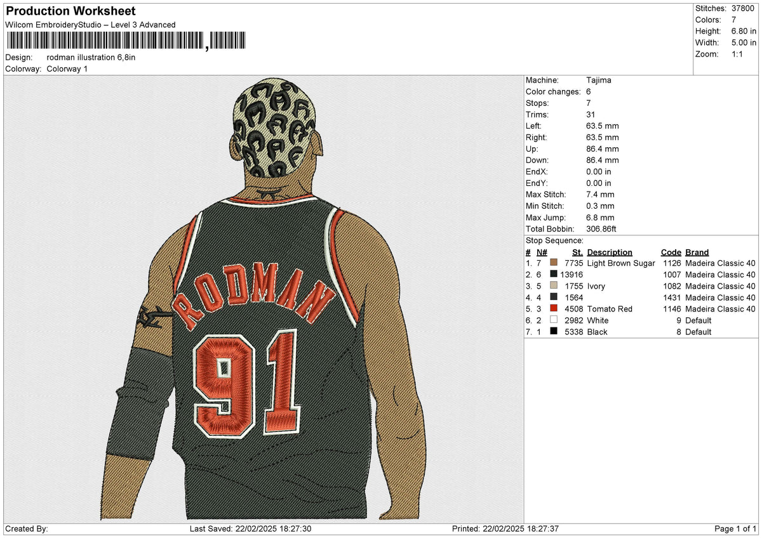Click the Max Jump value 6.8 mm
The width and height of the screenshot is (762, 538).
[600, 218]
